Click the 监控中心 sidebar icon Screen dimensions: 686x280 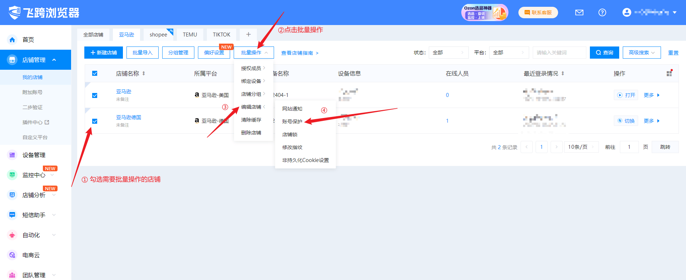[12, 175]
